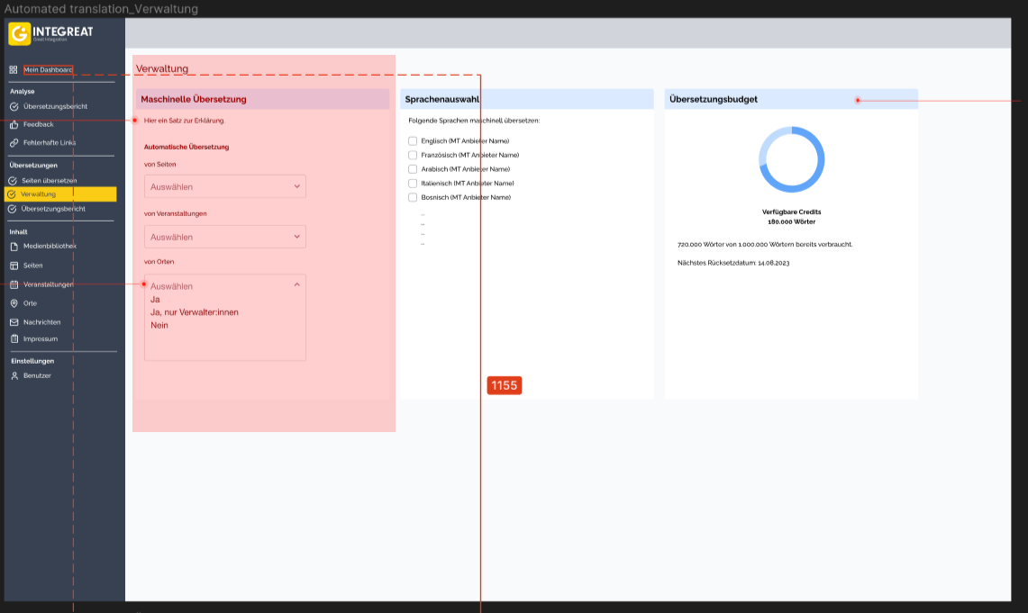Click Automatische Übersetzung heading
1028x613 pixels.
click(x=186, y=148)
